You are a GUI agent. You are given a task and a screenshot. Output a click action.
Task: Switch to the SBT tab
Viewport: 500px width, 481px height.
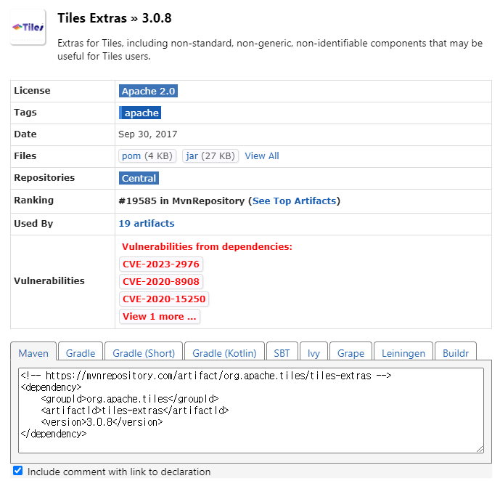click(x=282, y=353)
